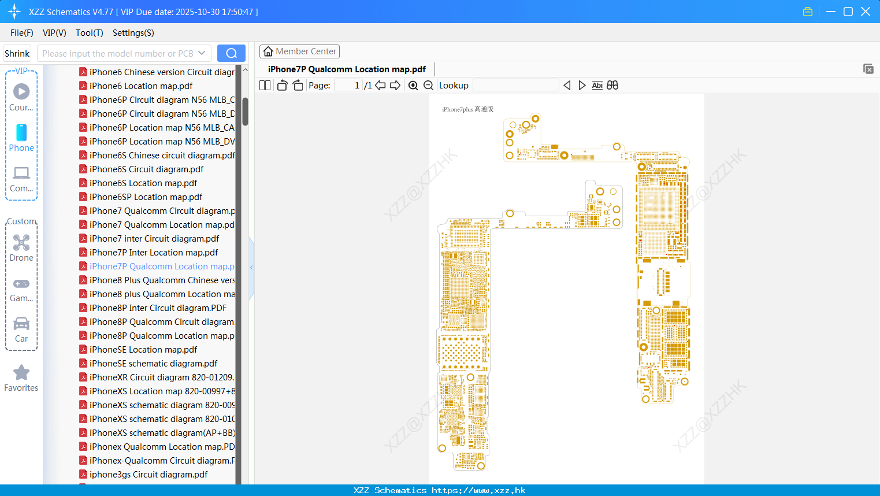Click the page number field
The height and width of the screenshot is (496, 880).
(x=348, y=86)
